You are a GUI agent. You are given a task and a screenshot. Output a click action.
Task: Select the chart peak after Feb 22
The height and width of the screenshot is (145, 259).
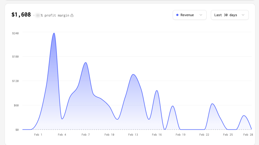[212, 104]
